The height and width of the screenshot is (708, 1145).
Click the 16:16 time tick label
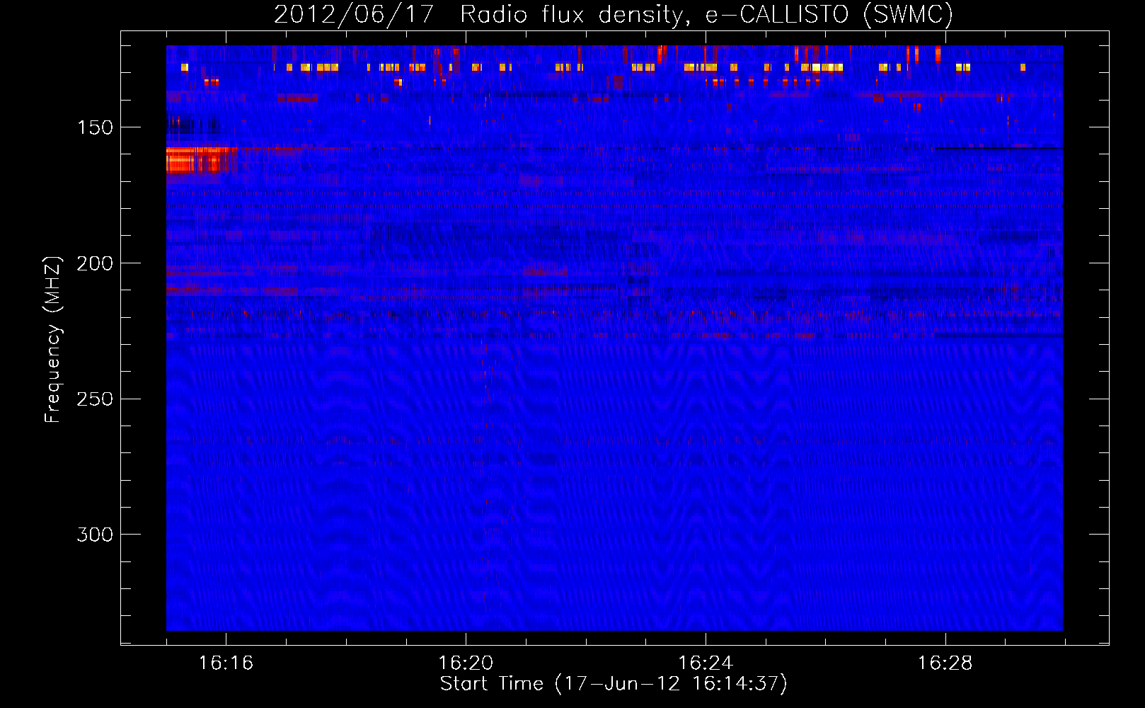coord(226,663)
